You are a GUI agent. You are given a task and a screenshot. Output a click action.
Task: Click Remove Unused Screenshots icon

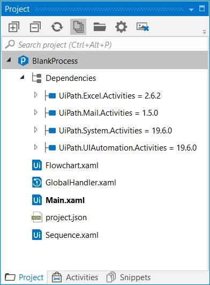click(142, 27)
